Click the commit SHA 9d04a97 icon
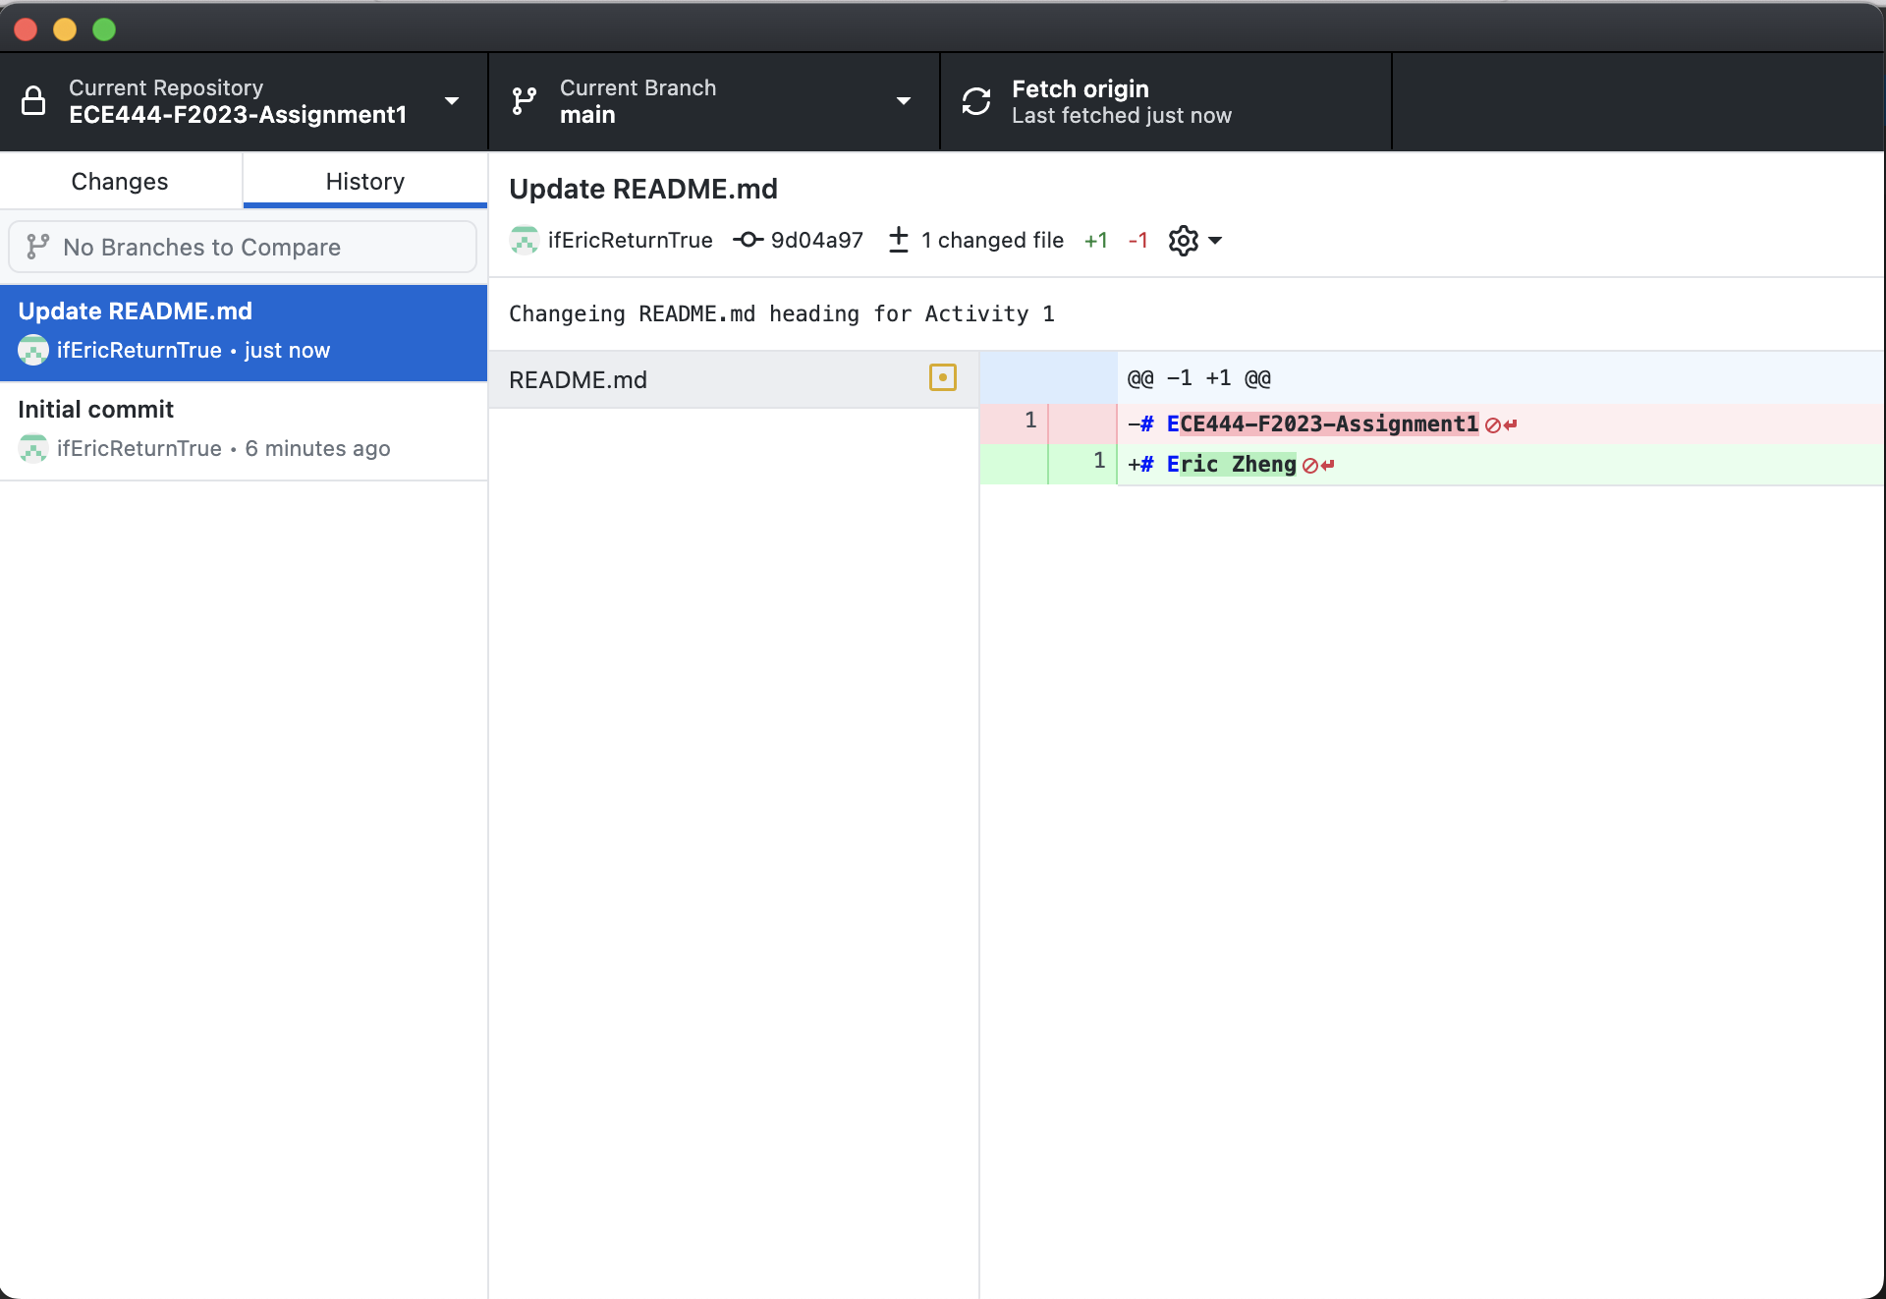1886x1299 pixels. pos(749,240)
